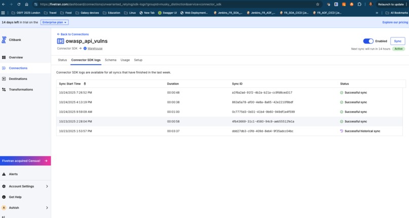Click the browser address bar URL
Image resolution: width=409 pixels, height=218 pixels.
pyautogui.click(x=130, y=5)
